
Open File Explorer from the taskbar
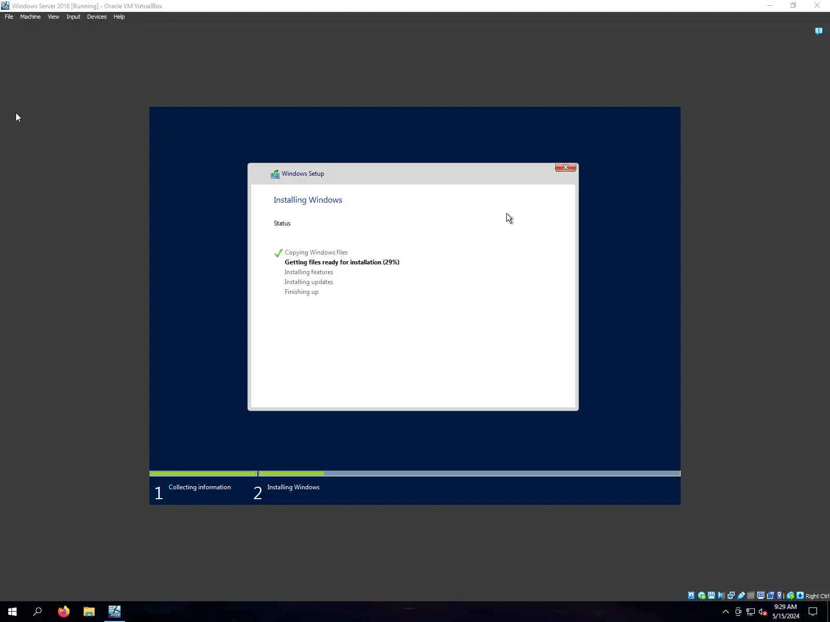[x=89, y=612]
